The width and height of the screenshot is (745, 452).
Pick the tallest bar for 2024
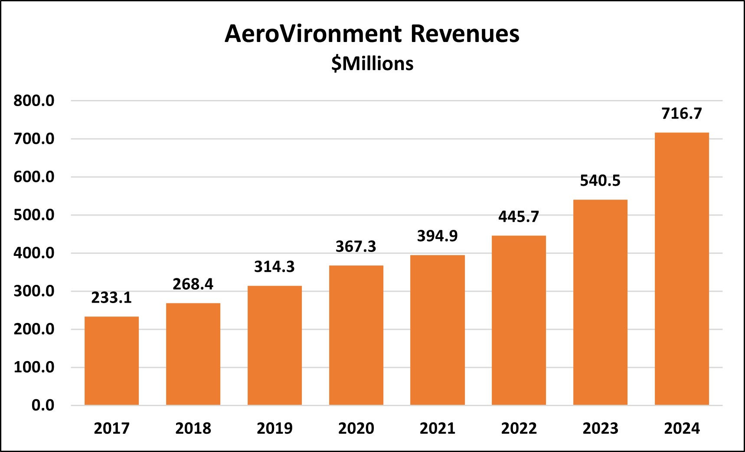pos(682,269)
